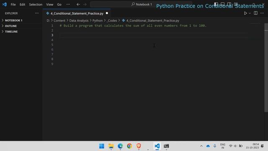Open the Edit menu

click(x=22, y=5)
